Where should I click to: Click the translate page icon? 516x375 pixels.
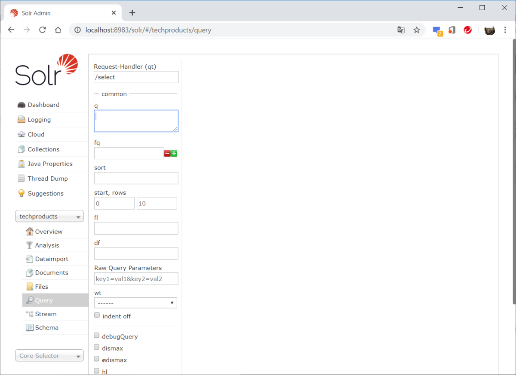(401, 30)
